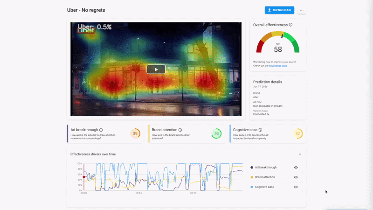373x210 pixels.
Task: Click the 'Cognitive ease' legend label
Action: point(264,187)
